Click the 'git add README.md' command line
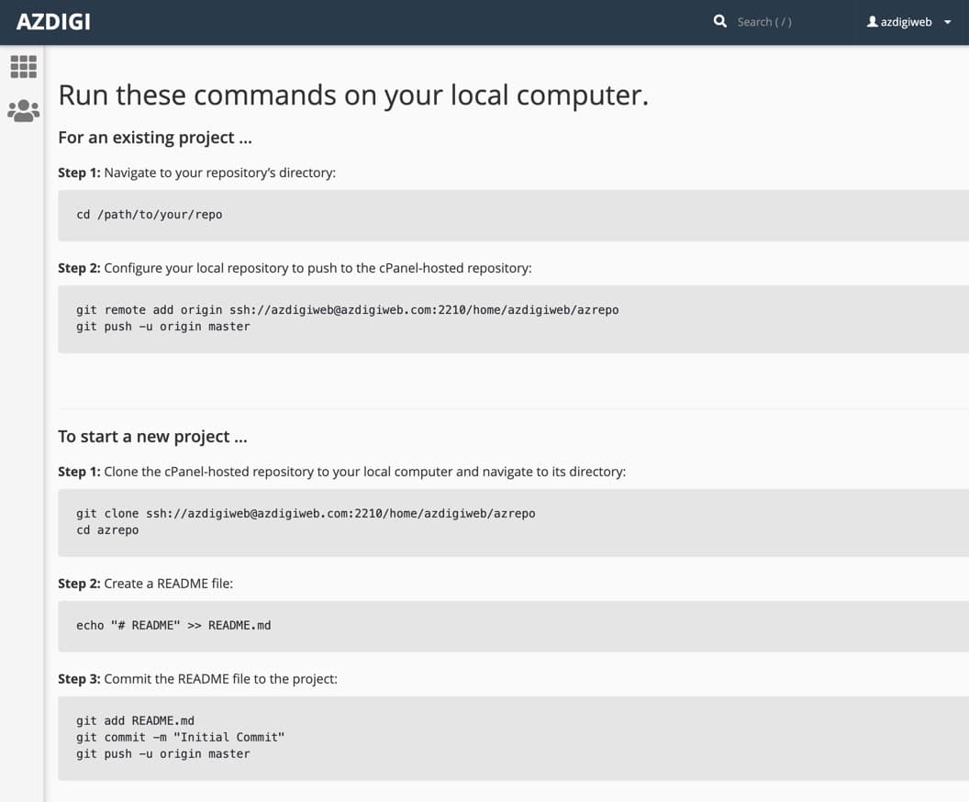 (x=135, y=721)
